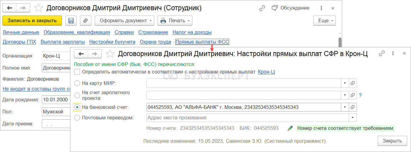Click pencil icon near account number message
Image resolution: width=411 pixels, height=152 pixels.
coord(290,128)
